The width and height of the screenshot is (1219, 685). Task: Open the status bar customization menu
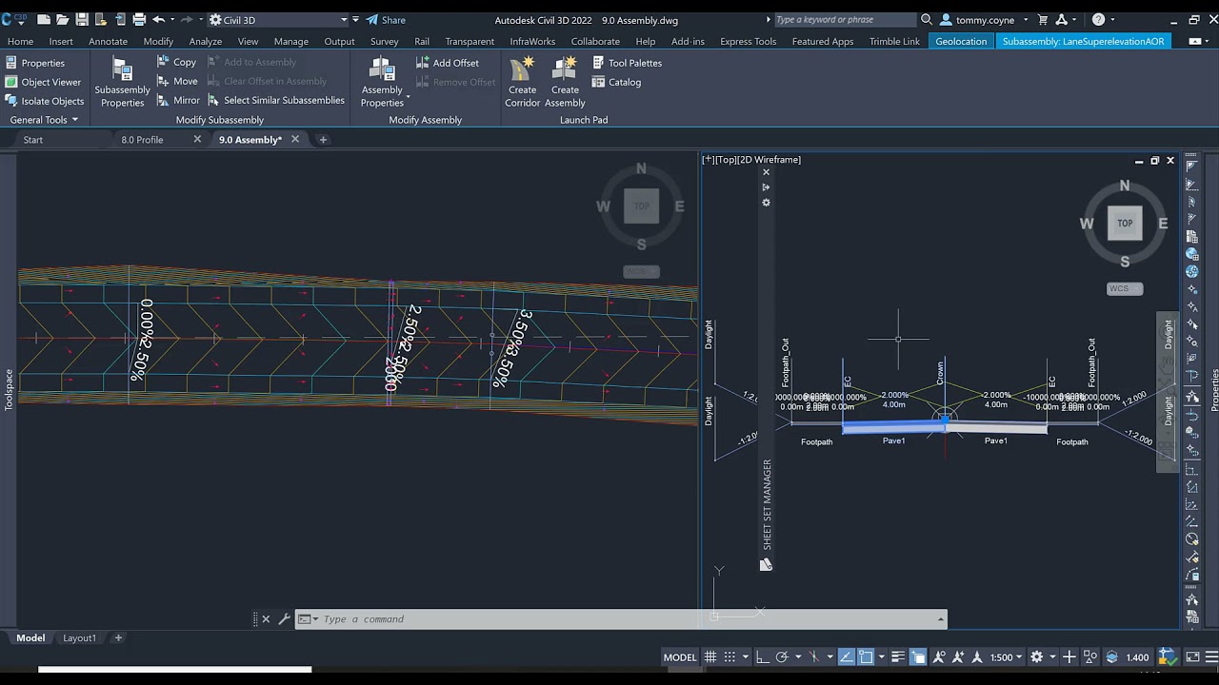(x=1210, y=657)
